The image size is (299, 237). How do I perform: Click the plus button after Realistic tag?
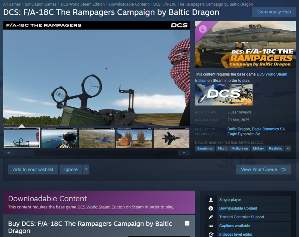[x=288, y=149]
